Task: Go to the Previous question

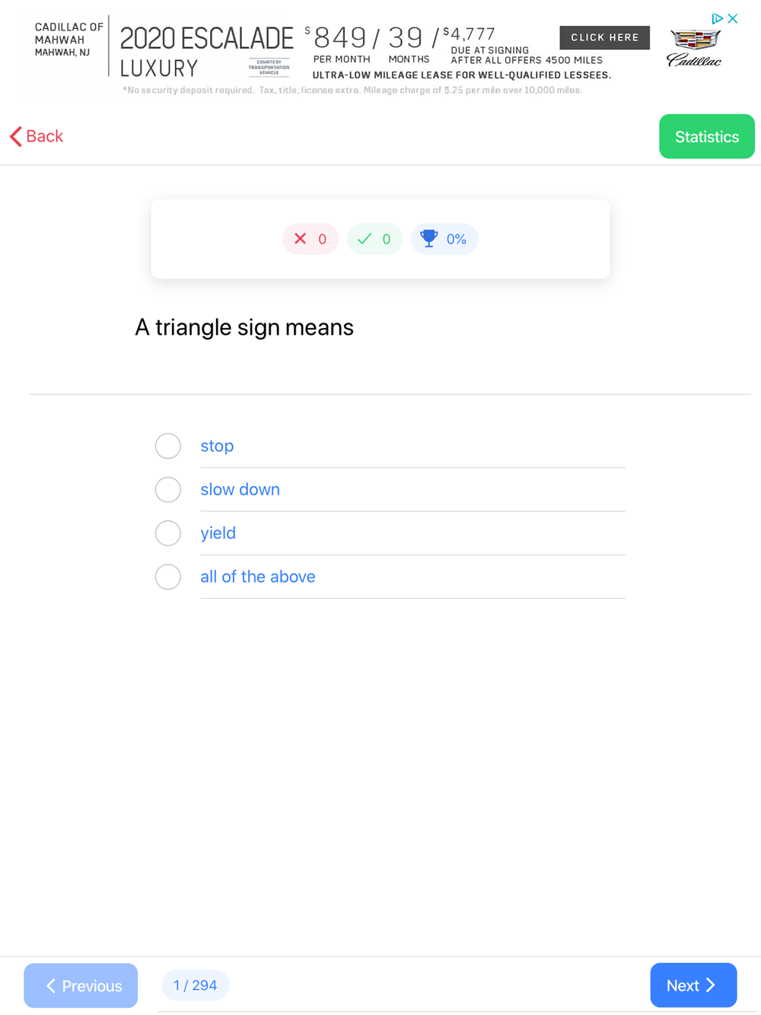Action: (81, 986)
